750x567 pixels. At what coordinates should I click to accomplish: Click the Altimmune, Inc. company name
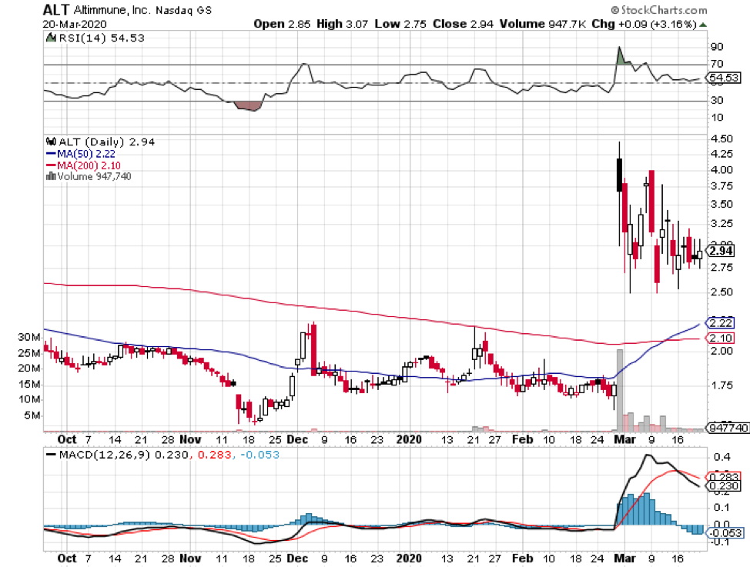click(112, 10)
